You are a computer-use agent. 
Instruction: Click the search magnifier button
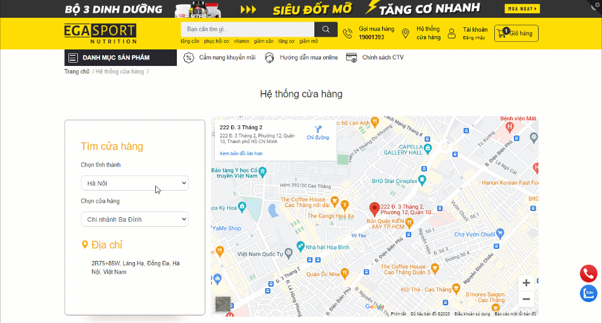coord(326,29)
